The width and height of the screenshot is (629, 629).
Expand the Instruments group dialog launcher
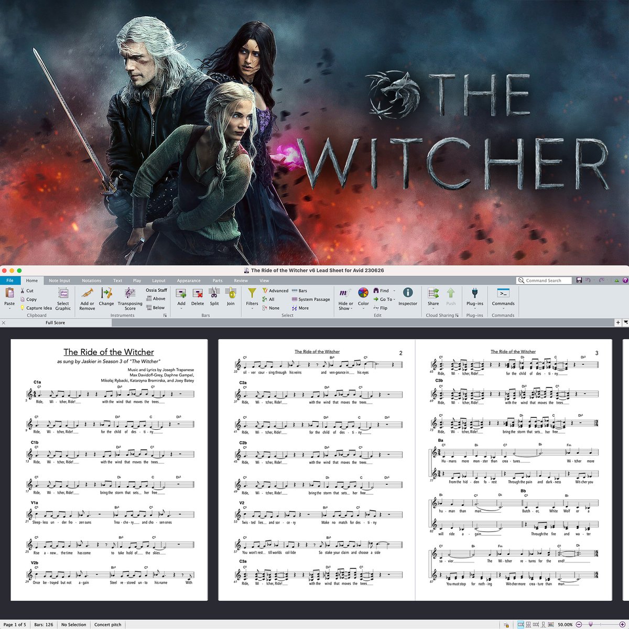tap(165, 316)
